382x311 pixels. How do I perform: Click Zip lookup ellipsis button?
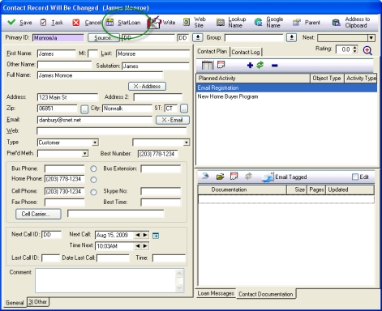pyautogui.click(x=84, y=109)
